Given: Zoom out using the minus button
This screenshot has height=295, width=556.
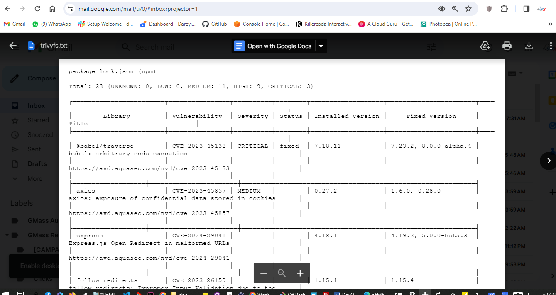Looking at the screenshot, I should (x=263, y=273).
